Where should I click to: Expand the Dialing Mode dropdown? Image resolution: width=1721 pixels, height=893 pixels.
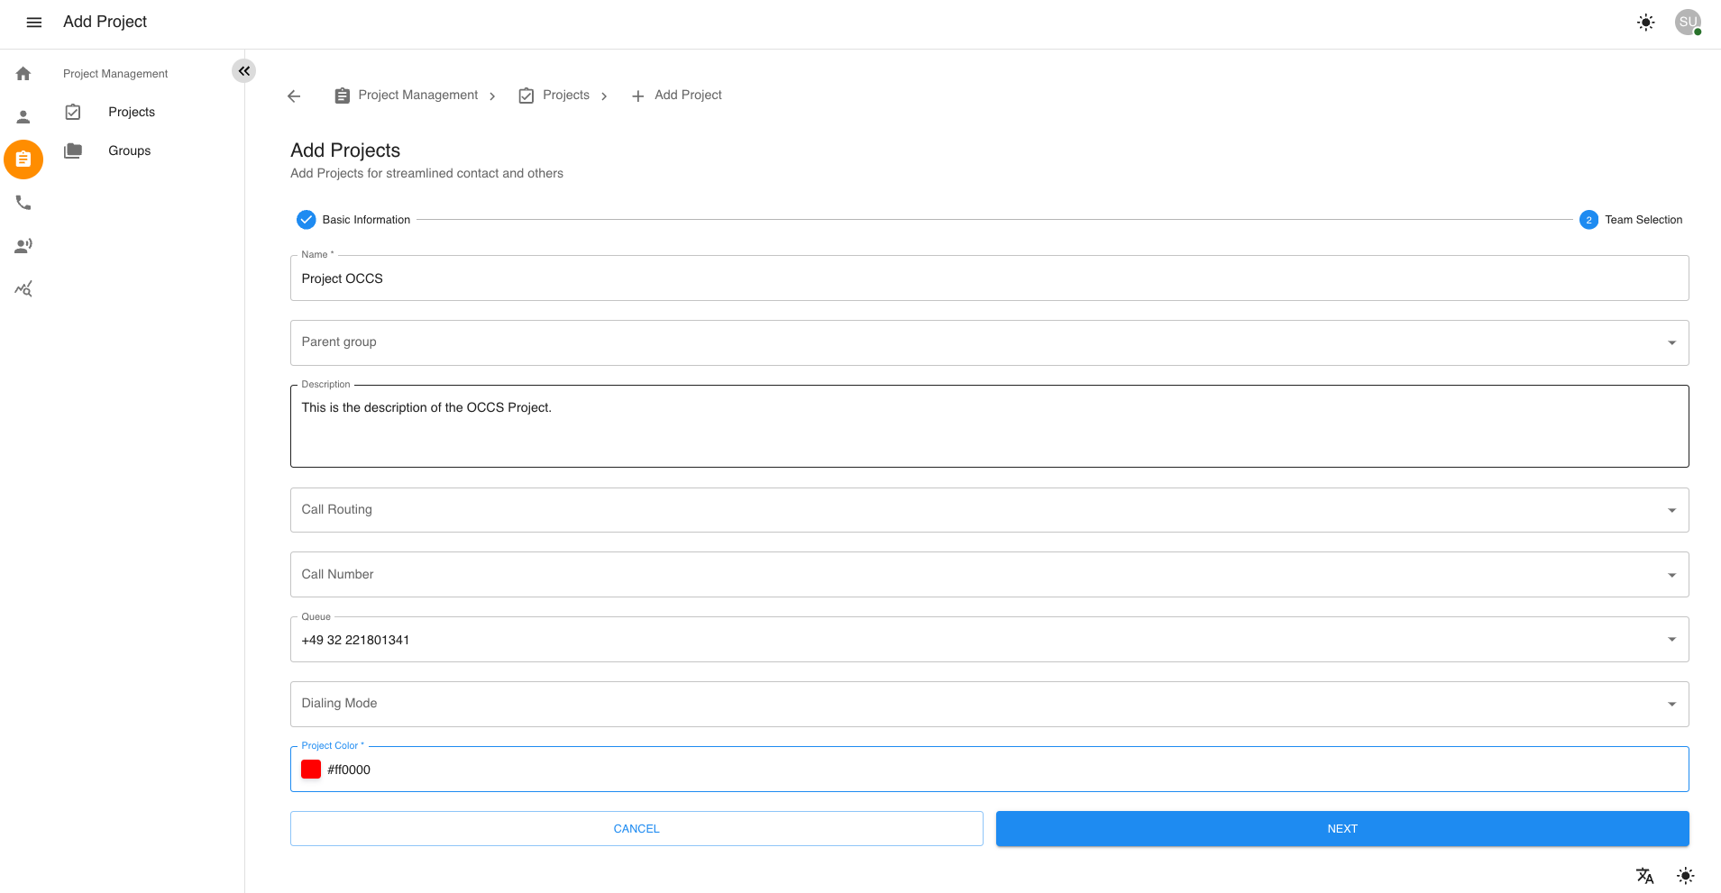(x=1670, y=704)
